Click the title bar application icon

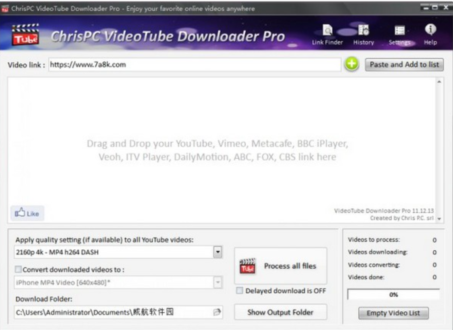pyautogui.click(x=5, y=8)
